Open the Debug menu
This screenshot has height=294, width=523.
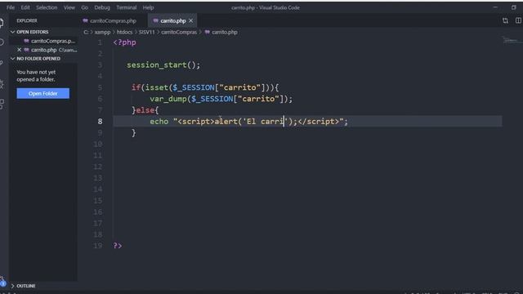pyautogui.click(x=102, y=7)
